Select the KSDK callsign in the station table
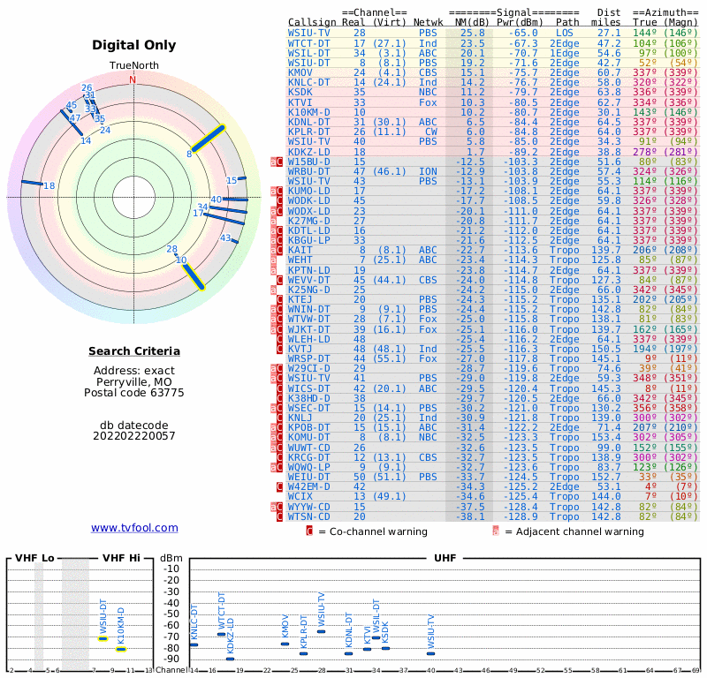Image resolution: width=707 pixels, height=678 pixels. [300, 93]
